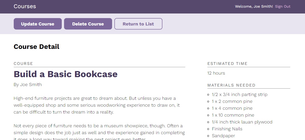Select the Build a Basic Bookcase title

66,74
